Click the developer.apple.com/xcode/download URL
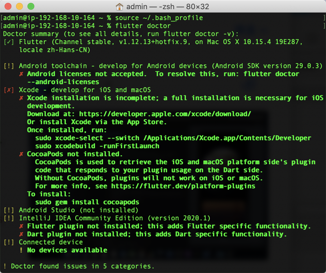This screenshot has width=326, height=273. coord(165,114)
